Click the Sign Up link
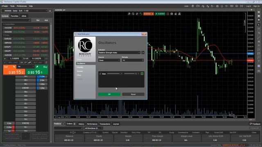This screenshot has width=262, height=147. (257, 6)
